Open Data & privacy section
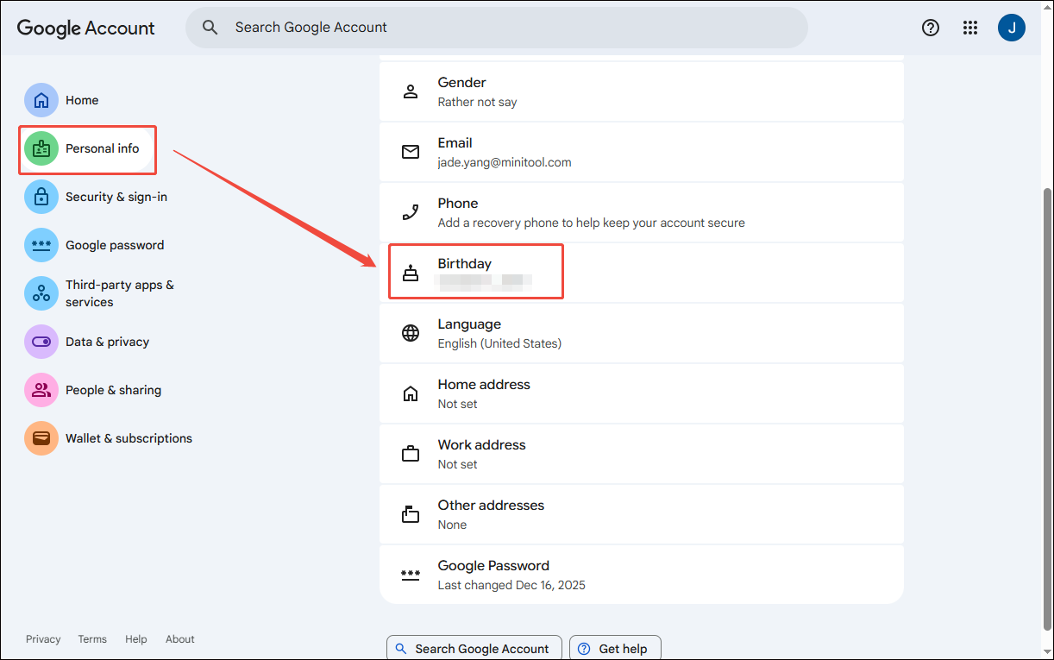The image size is (1054, 660). click(107, 342)
